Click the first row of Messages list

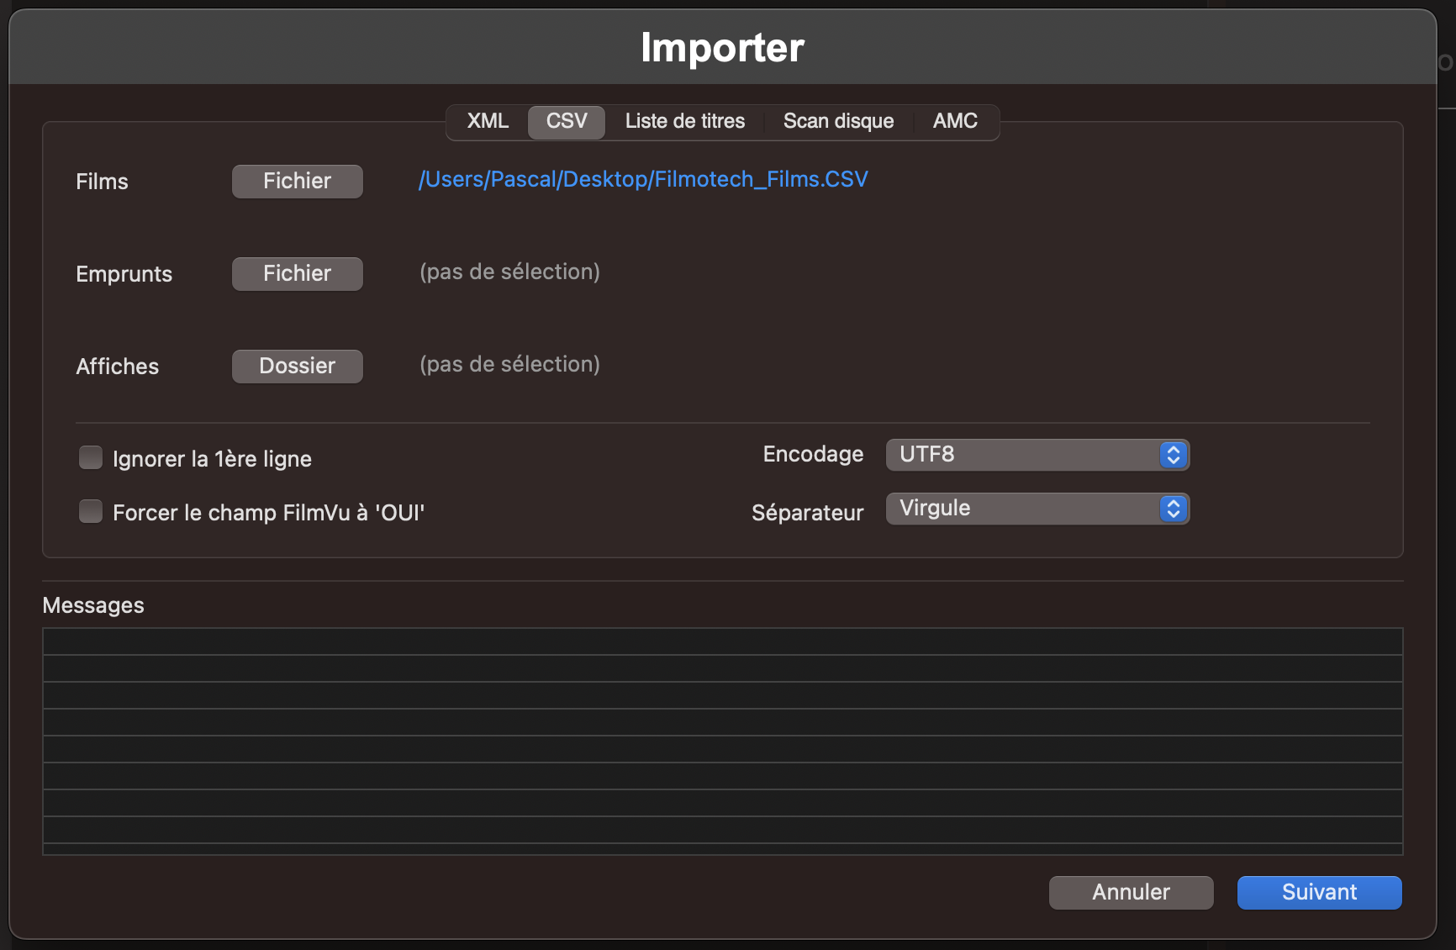coord(722,641)
